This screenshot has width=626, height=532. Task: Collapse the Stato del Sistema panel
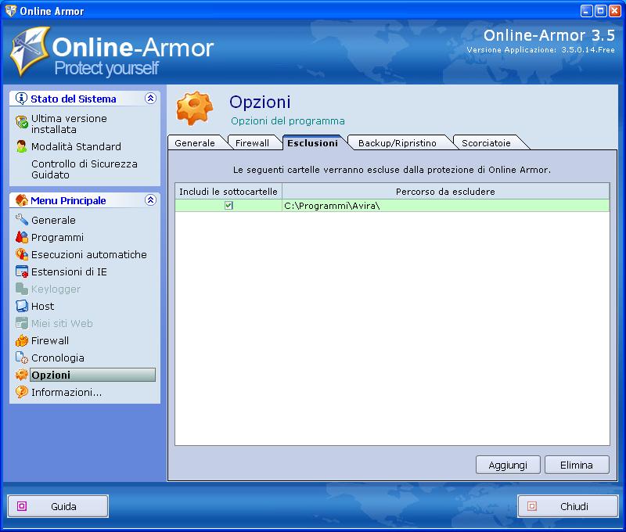coord(150,98)
